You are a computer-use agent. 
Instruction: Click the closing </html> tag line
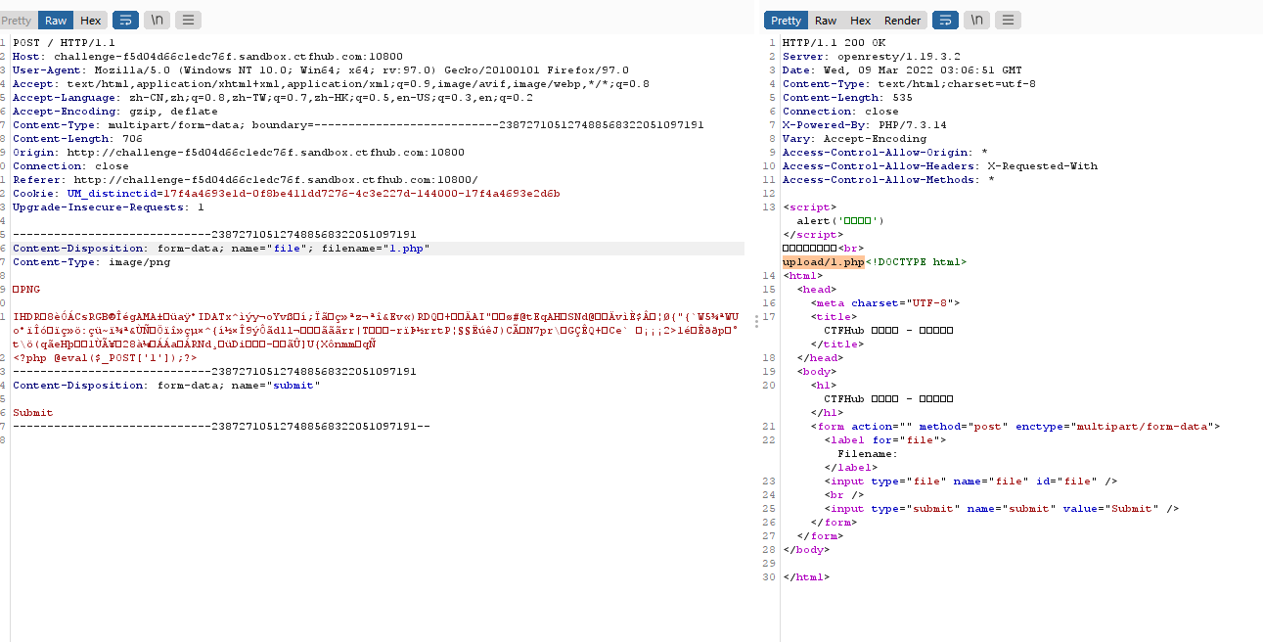(806, 577)
